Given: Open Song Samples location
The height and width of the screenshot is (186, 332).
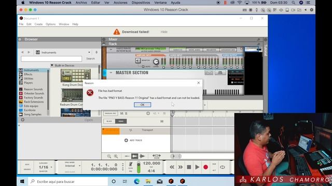Looking at the screenshot, I should [x=33, y=115].
